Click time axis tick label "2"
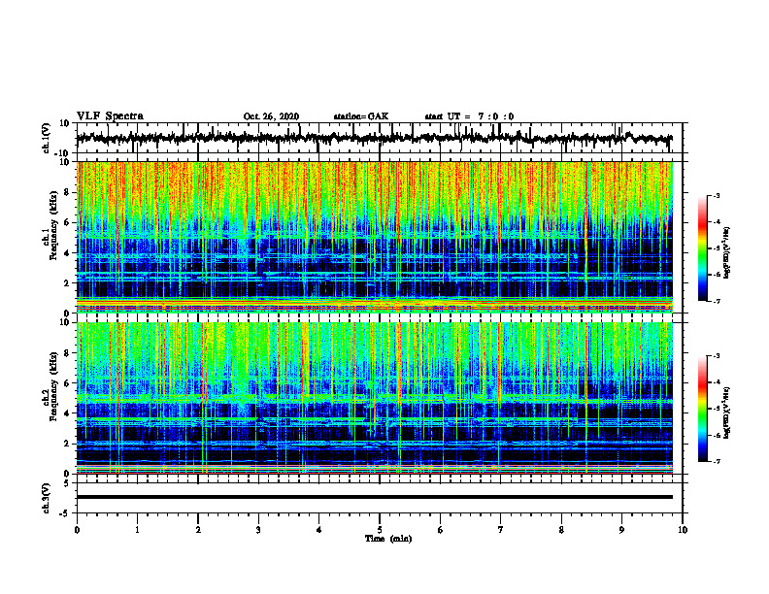The height and width of the screenshot is (594, 769). coord(198,530)
